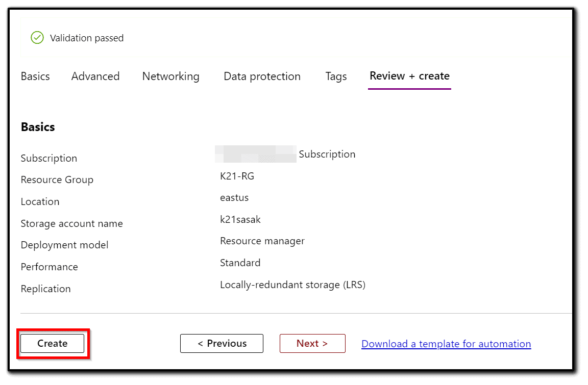Select the Data protection tab
The height and width of the screenshot is (385, 588).
click(x=262, y=76)
